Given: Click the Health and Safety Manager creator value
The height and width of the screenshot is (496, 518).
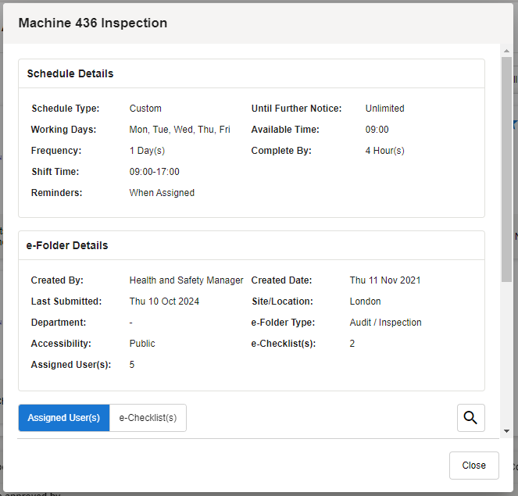Looking at the screenshot, I should coord(186,280).
